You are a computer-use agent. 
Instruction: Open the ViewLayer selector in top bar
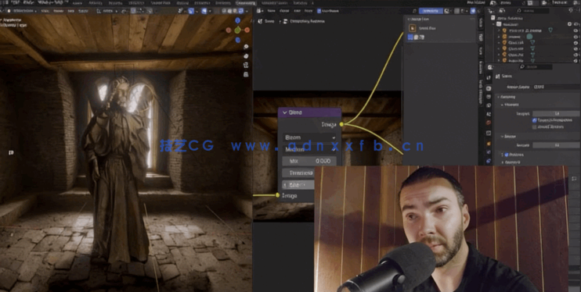(x=560, y=2)
